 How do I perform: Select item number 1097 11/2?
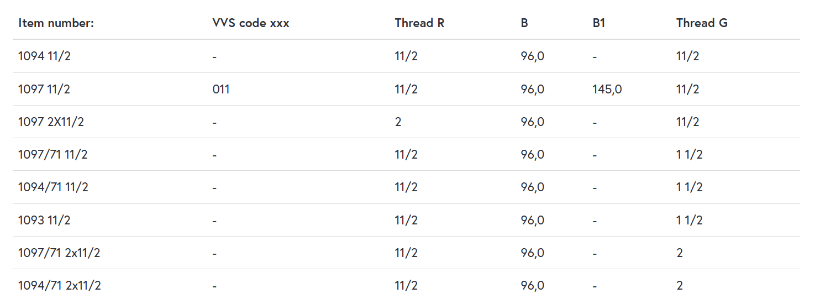(x=44, y=89)
